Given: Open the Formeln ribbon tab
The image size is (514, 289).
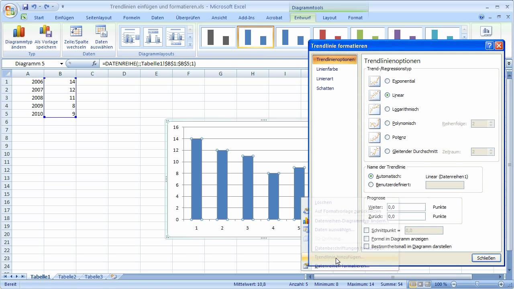Looking at the screenshot, I should (x=132, y=18).
